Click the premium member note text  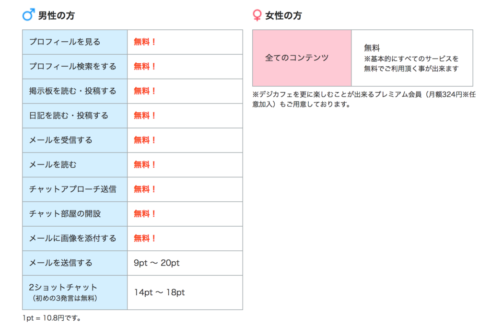tap(364, 99)
